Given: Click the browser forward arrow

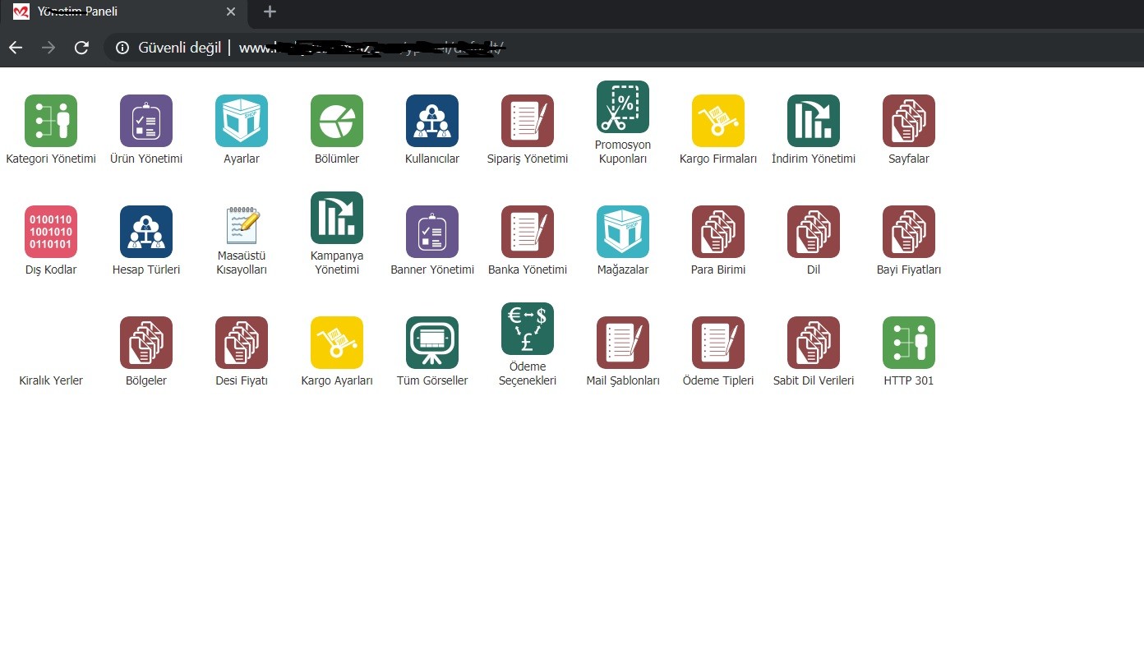Looking at the screenshot, I should [x=48, y=48].
